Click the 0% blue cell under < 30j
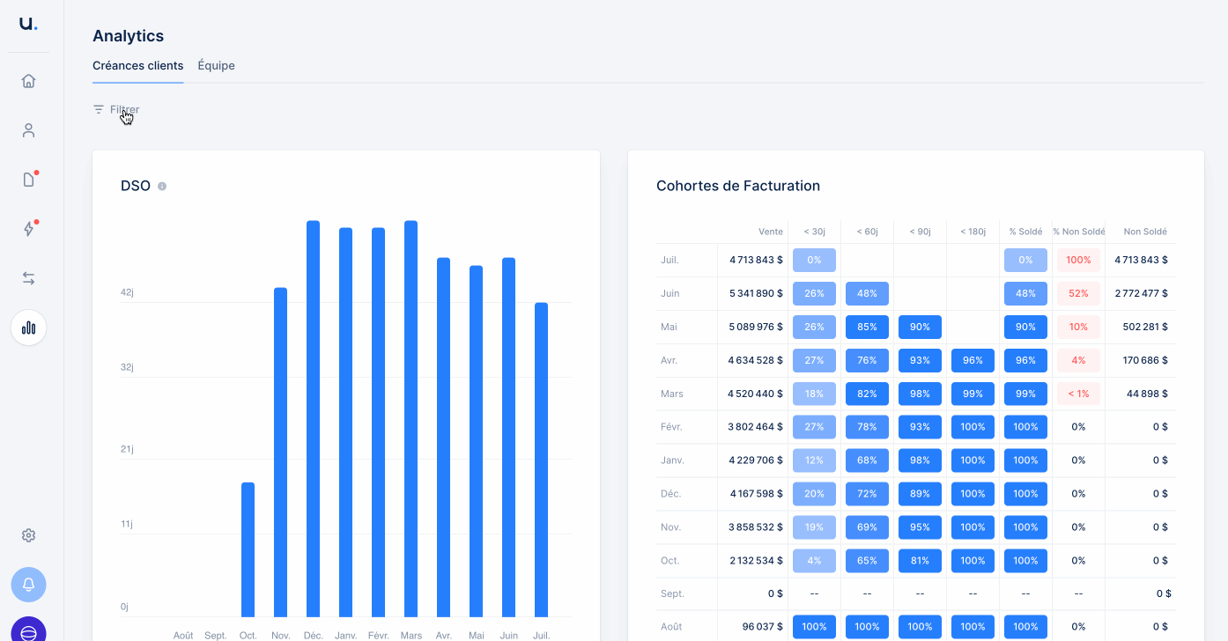 click(814, 260)
